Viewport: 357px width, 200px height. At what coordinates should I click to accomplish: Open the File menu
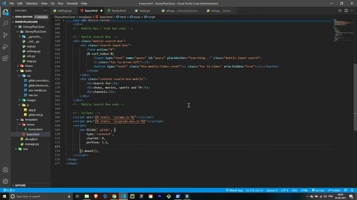(x=12, y=3)
